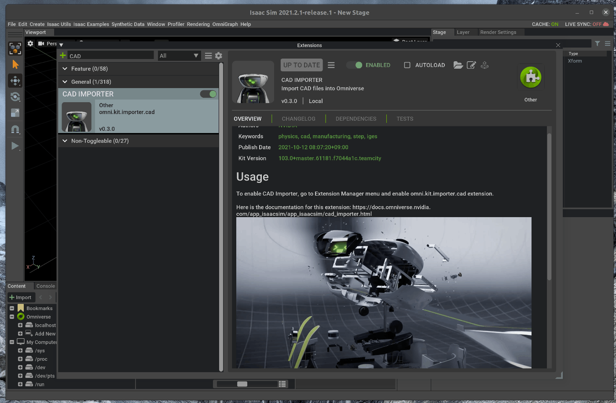Open the All filter dropdown

(180, 55)
